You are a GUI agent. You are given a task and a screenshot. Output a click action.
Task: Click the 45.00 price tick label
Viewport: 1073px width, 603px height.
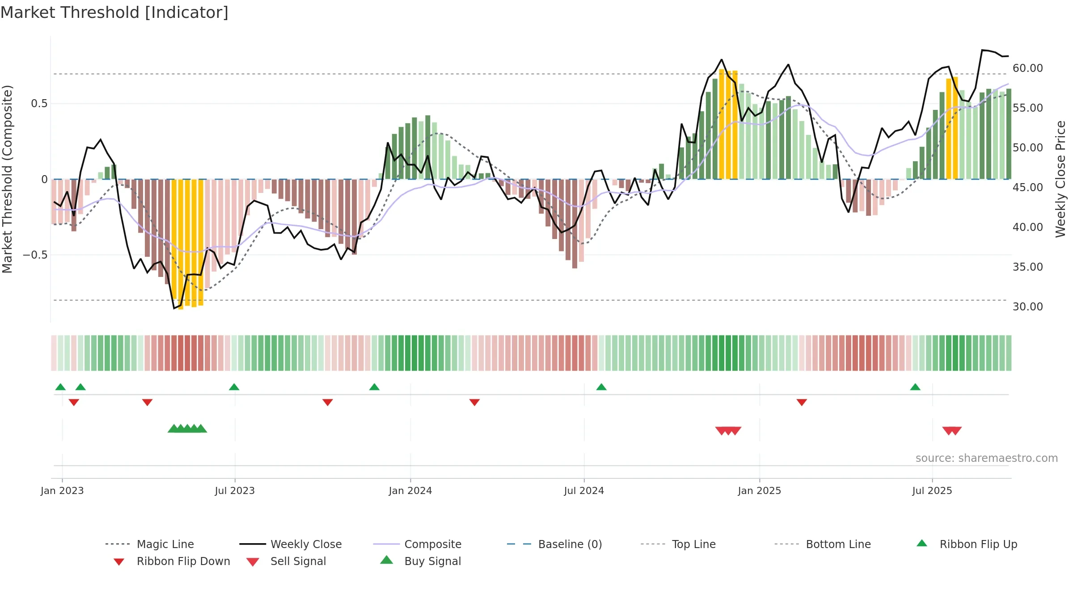point(1028,188)
